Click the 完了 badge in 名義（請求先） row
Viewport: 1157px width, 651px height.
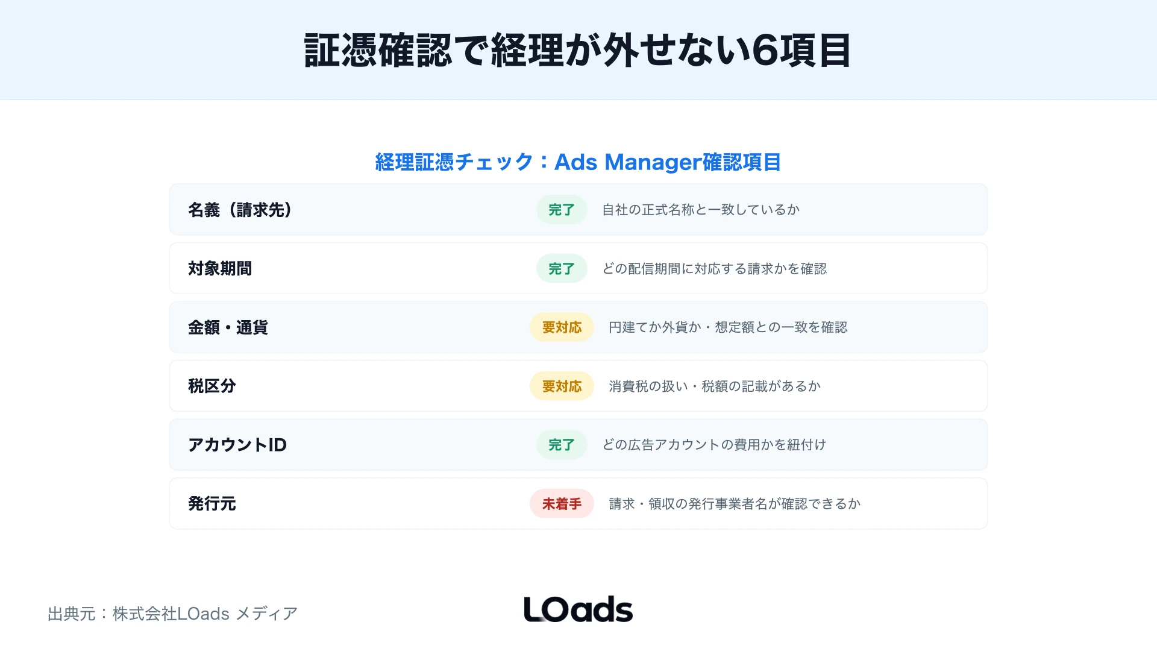click(x=562, y=210)
